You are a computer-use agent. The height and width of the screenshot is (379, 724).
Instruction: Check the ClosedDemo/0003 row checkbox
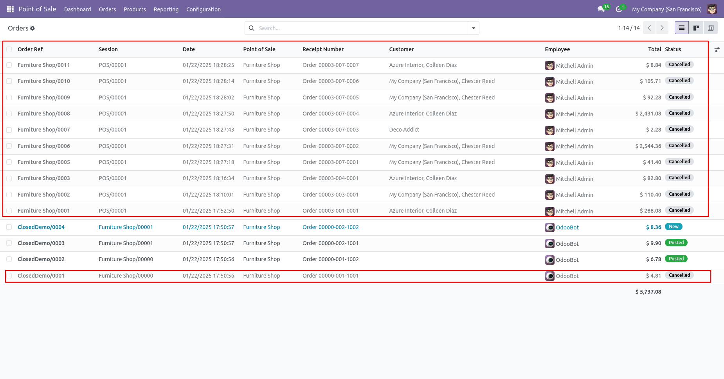click(9, 243)
